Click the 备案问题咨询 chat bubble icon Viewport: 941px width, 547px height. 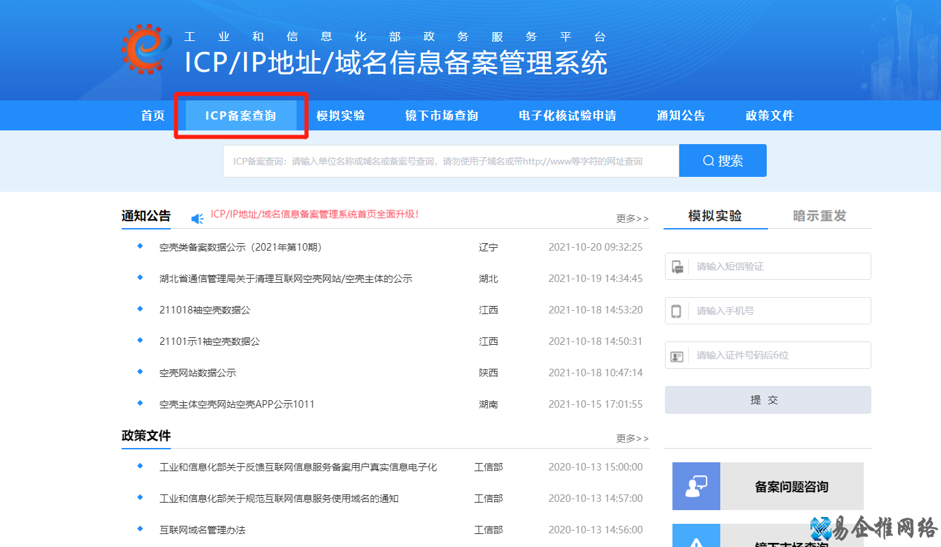(696, 486)
